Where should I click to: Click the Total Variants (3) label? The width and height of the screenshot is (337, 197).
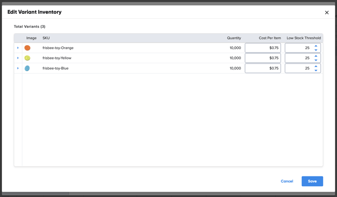(x=30, y=26)
